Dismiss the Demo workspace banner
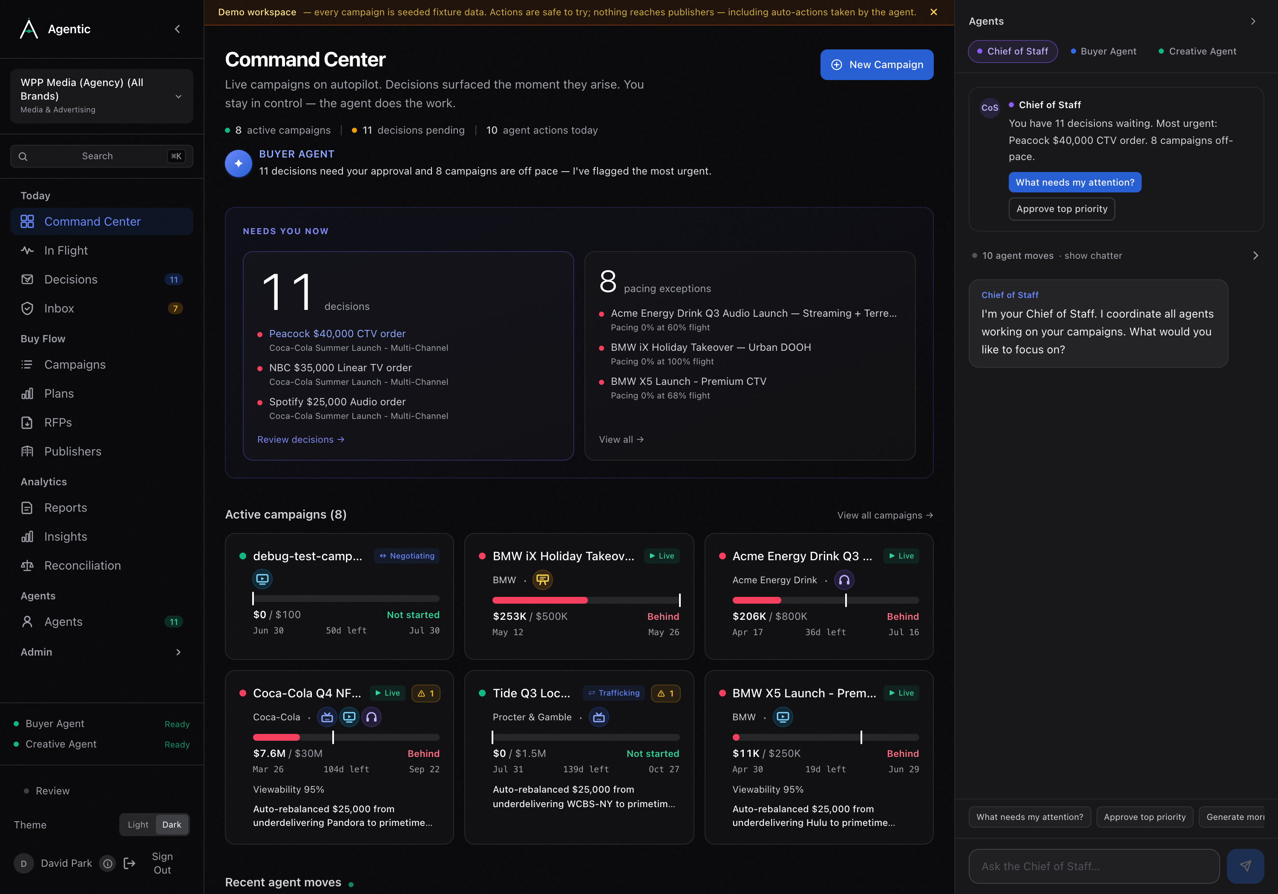The width and height of the screenshot is (1278, 894). tap(933, 12)
